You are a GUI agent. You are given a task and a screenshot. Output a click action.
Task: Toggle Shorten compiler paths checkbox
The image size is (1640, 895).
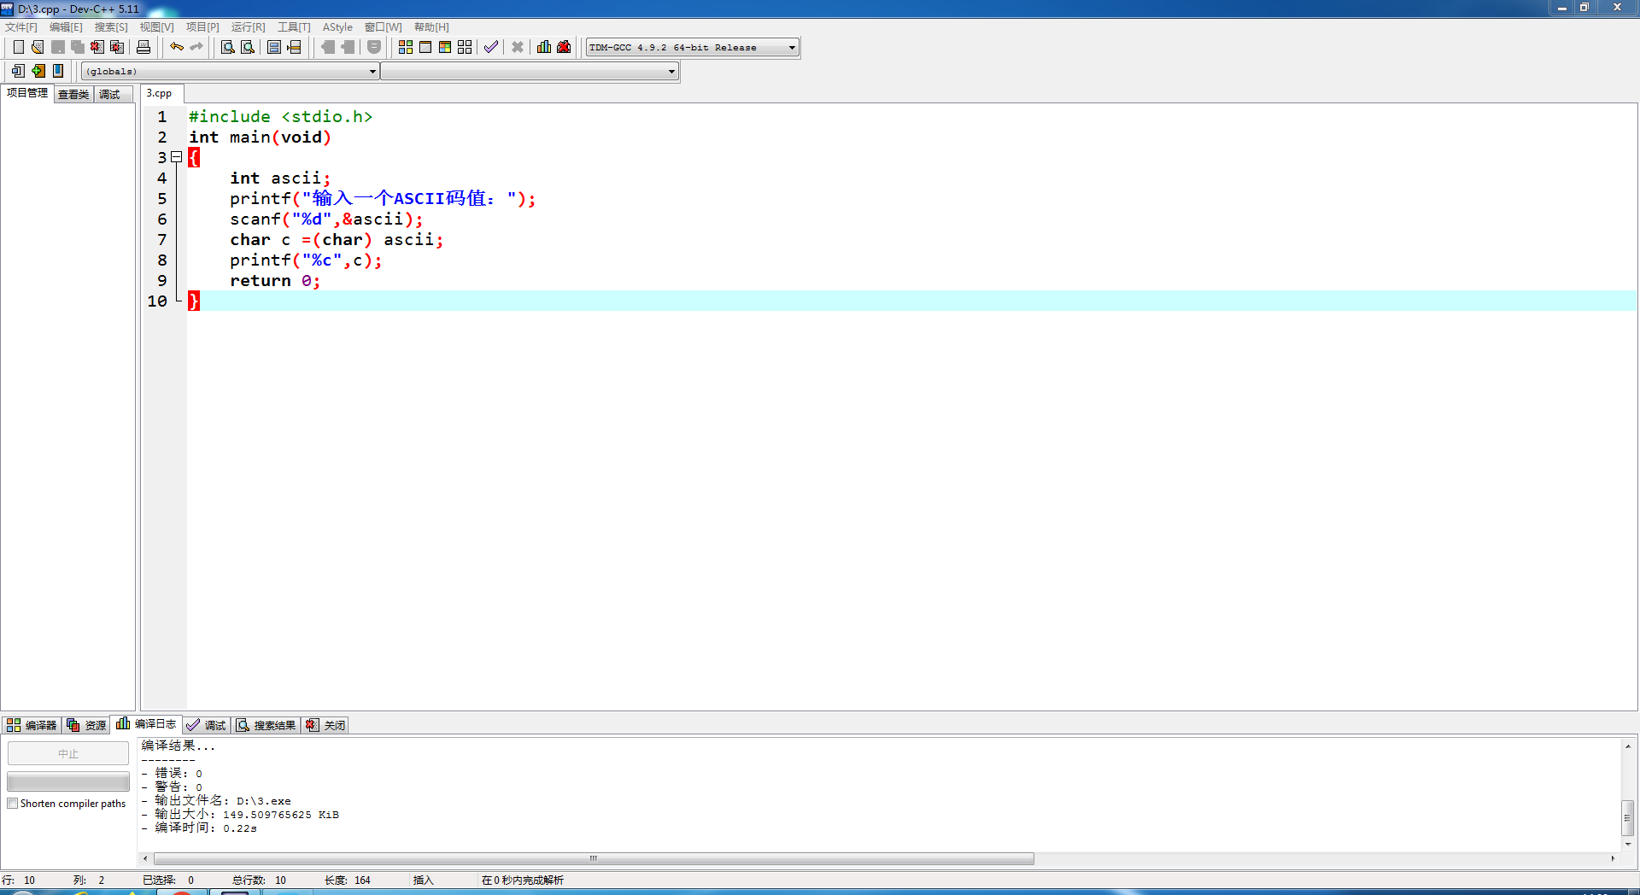coord(13,804)
